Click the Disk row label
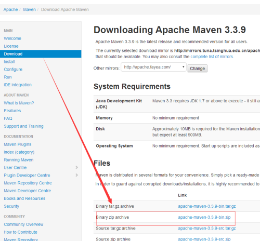The width and height of the screenshot is (260, 241). (100, 129)
